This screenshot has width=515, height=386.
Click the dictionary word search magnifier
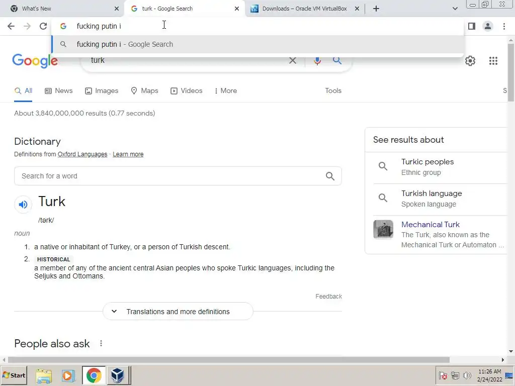click(330, 176)
